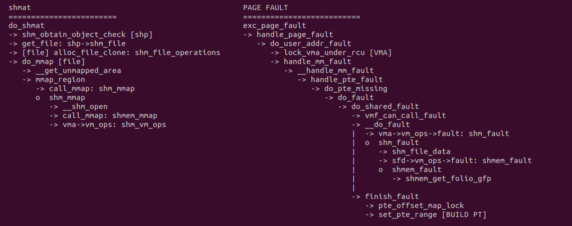The width and height of the screenshot is (572, 226).
Task: Select the exc_page_fault line
Action: click(274, 25)
